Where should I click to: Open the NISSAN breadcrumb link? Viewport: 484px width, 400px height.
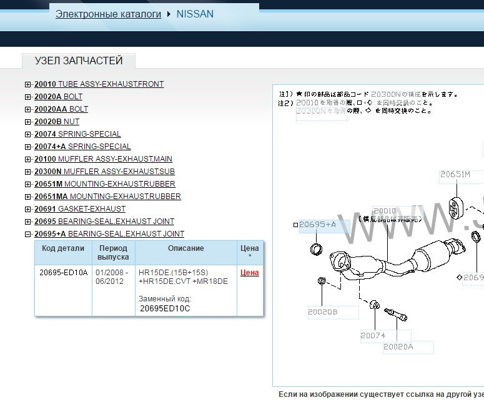click(195, 14)
